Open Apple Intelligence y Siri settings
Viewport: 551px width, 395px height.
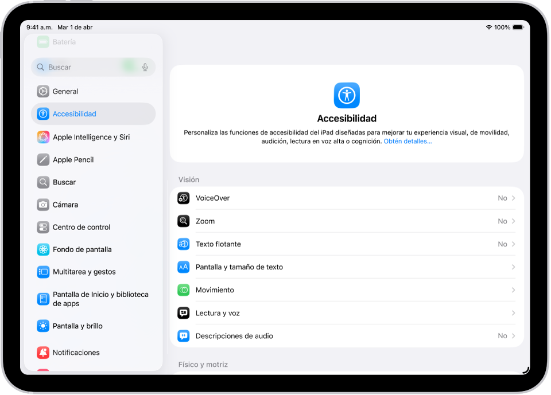92,136
